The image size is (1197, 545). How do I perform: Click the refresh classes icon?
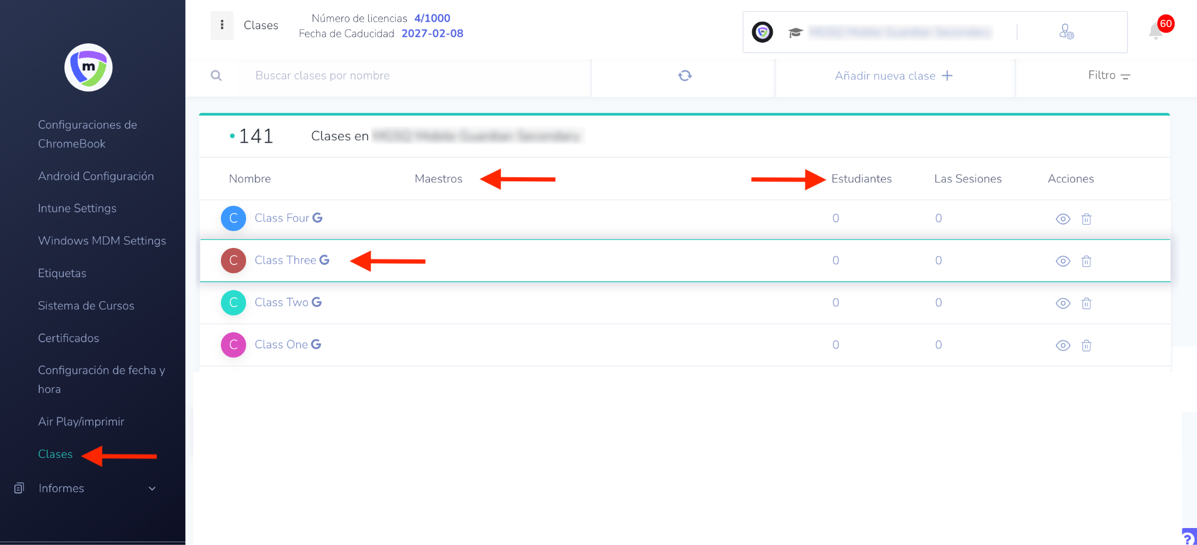(684, 75)
